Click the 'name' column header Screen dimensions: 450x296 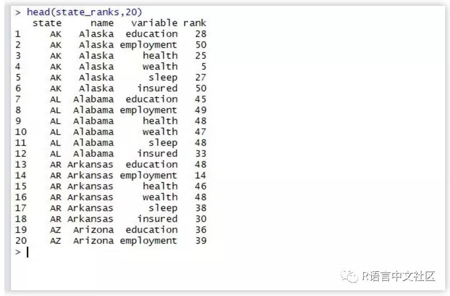(102, 23)
